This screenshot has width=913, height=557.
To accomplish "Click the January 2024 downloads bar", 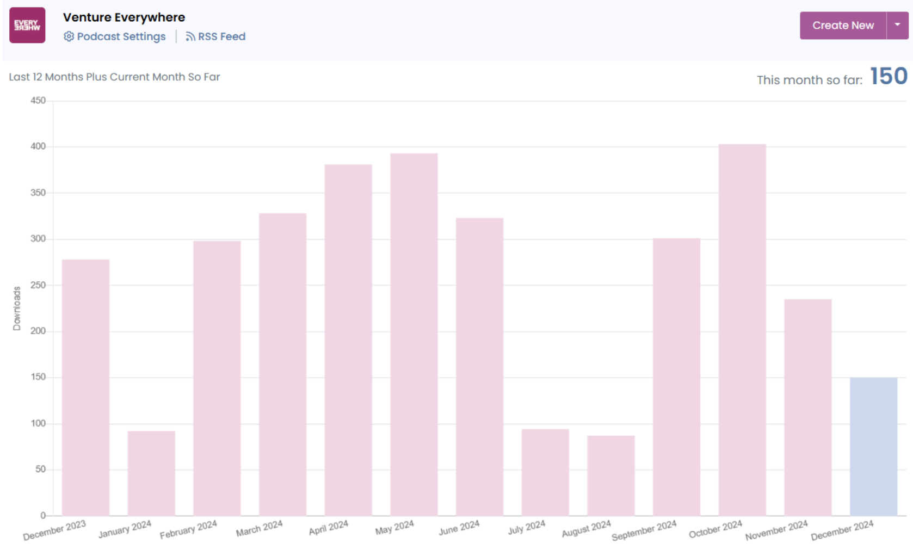I will [151, 473].
